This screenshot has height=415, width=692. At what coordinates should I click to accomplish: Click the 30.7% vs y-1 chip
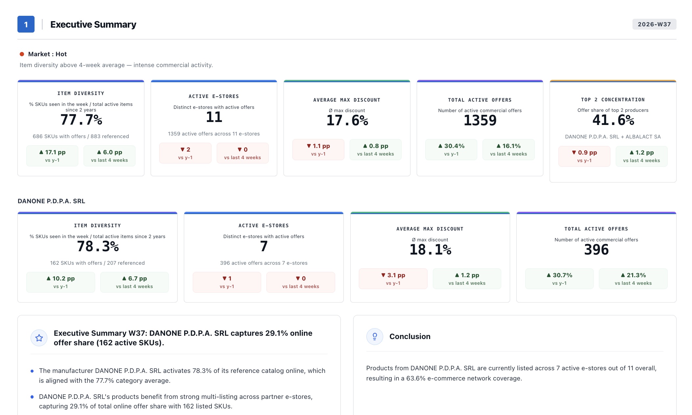coord(559,279)
